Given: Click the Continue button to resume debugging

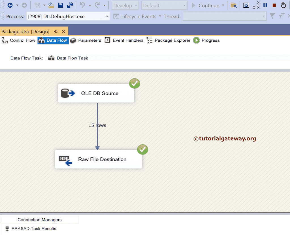Looking at the screenshot, I should pyautogui.click(x=208, y=5).
